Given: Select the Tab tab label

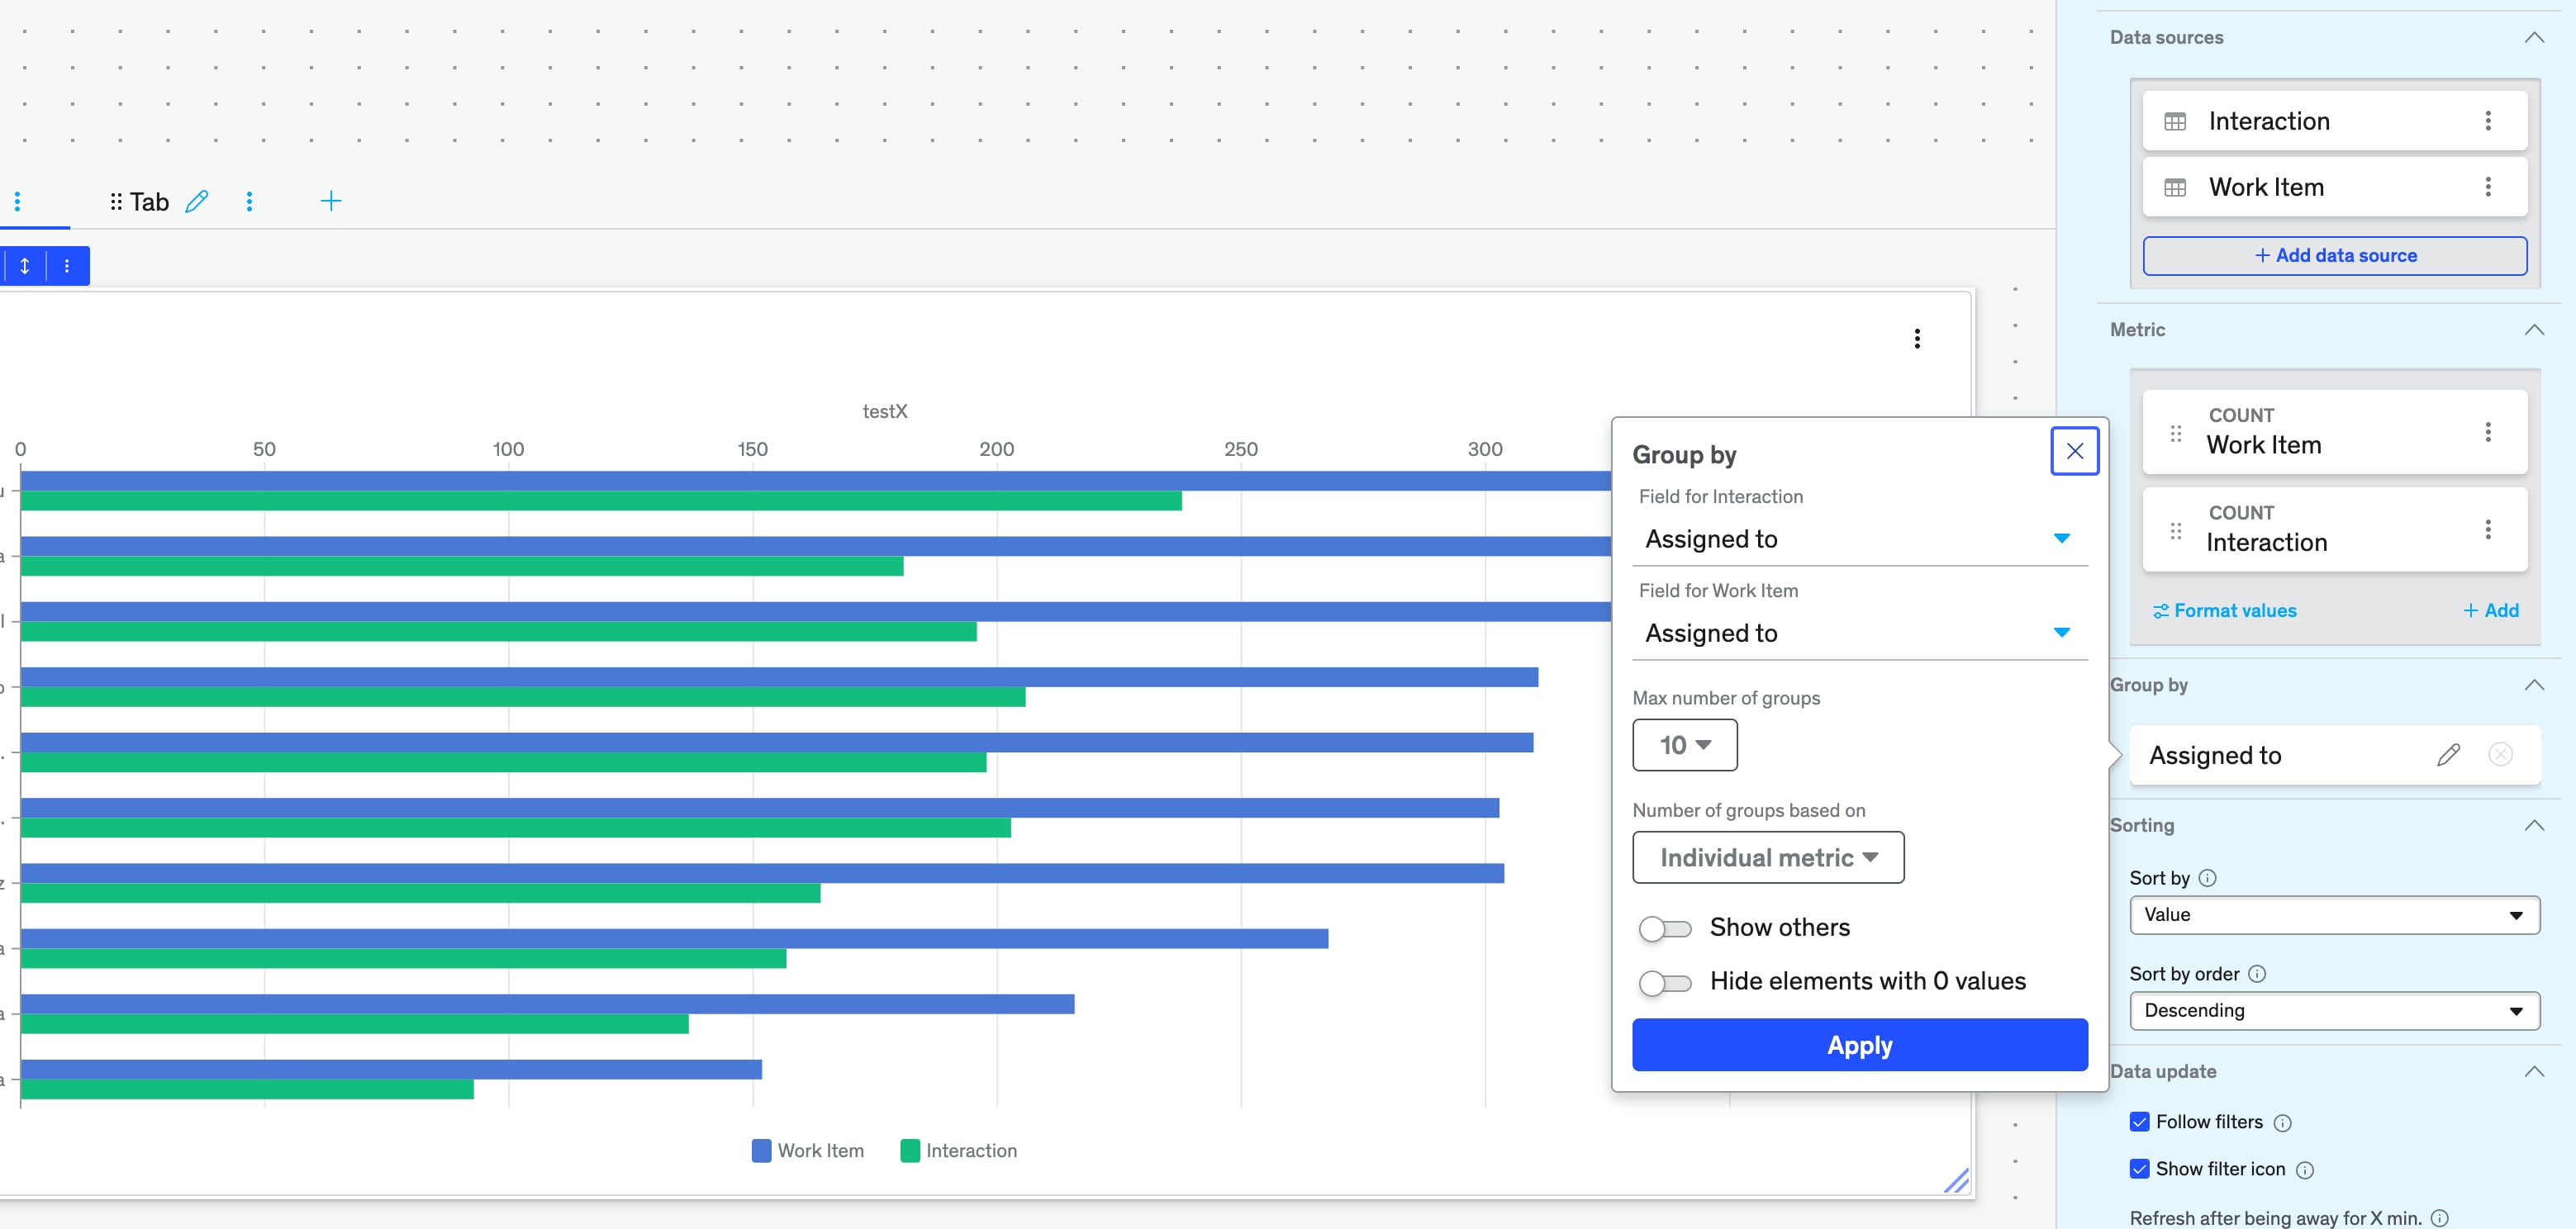Looking at the screenshot, I should coord(149,203).
